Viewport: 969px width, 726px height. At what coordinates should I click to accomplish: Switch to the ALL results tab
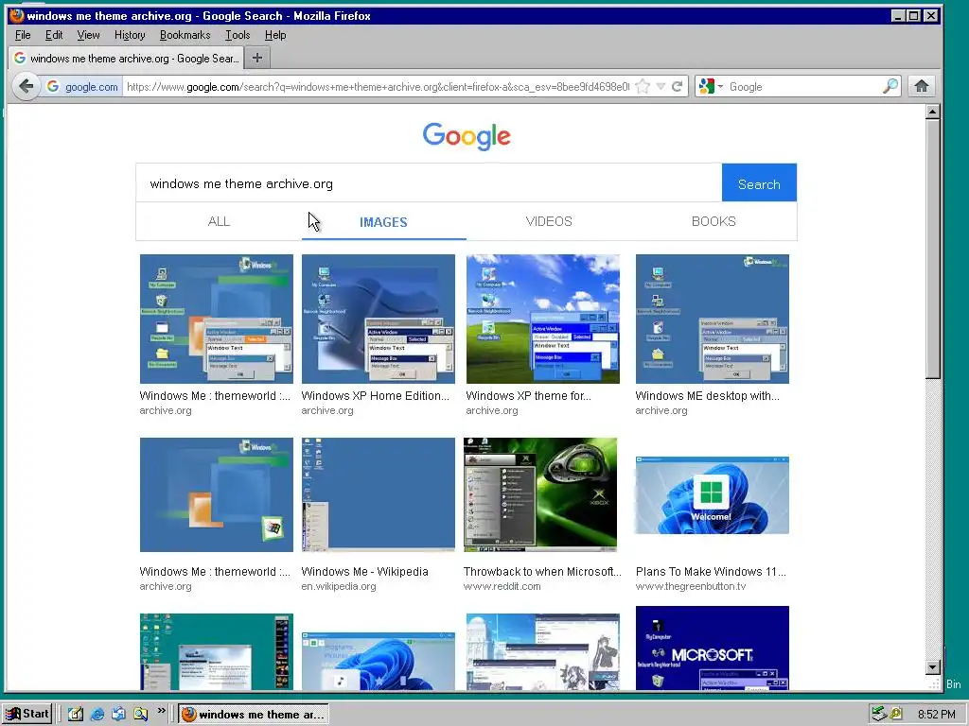[x=219, y=221]
